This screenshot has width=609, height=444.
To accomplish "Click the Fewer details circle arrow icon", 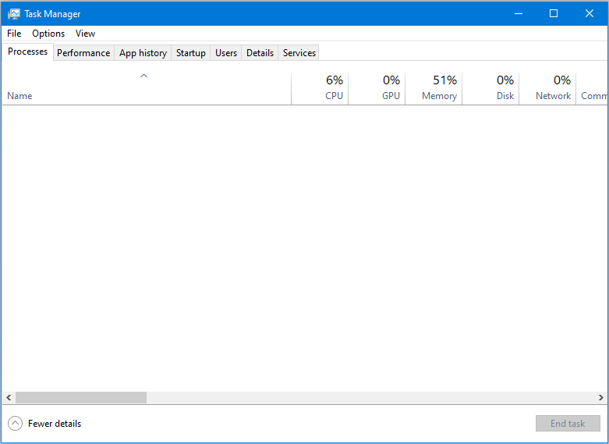I will (x=15, y=424).
